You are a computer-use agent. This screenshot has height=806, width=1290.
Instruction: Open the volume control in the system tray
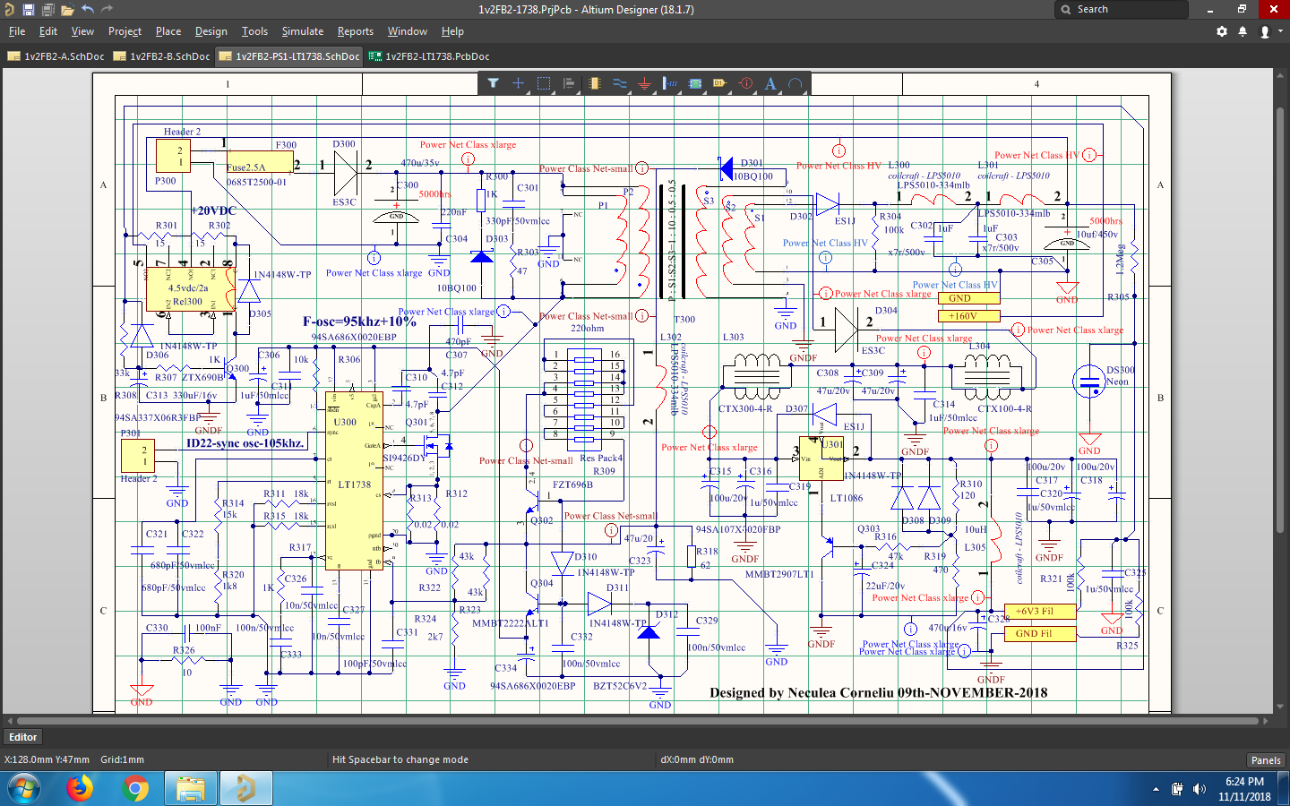[1200, 789]
